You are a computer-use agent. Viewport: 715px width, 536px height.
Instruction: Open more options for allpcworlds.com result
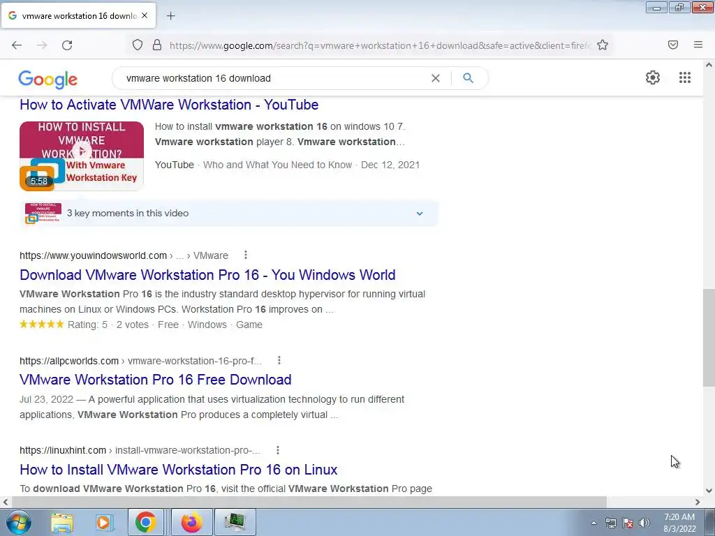coord(279,361)
